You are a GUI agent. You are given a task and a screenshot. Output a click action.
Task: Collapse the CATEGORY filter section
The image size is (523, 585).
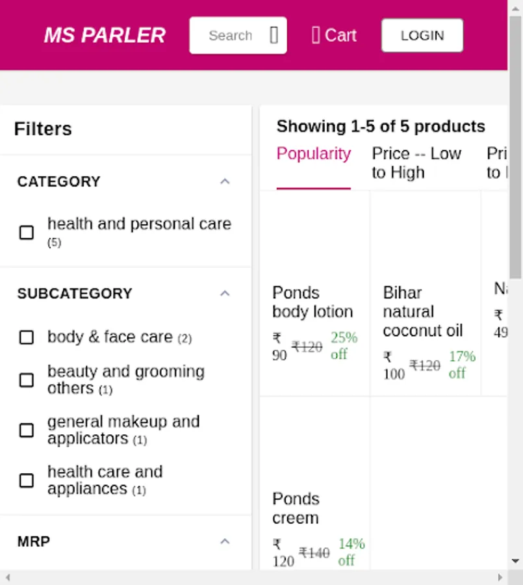pos(225,181)
